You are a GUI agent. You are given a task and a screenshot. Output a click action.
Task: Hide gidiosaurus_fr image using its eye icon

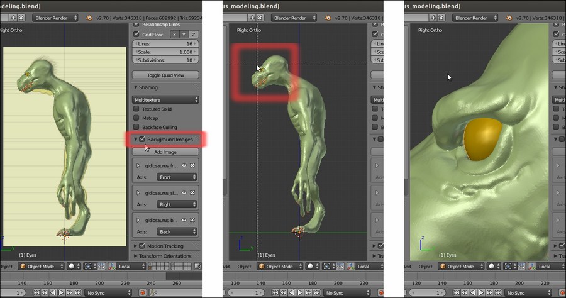click(184, 165)
